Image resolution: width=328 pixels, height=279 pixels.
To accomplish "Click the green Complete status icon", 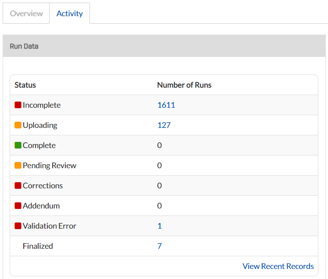I will tap(18, 145).
